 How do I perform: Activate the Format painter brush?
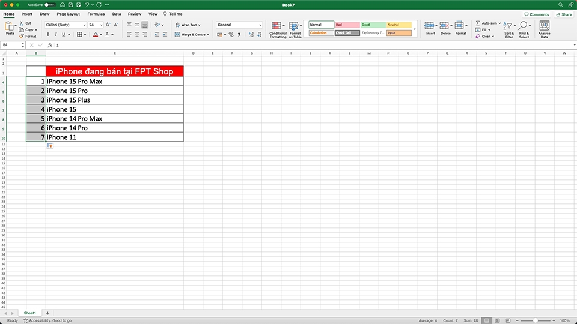point(22,36)
